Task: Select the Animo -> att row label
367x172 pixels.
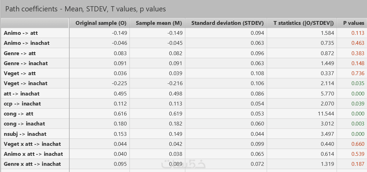Action: pos(20,33)
